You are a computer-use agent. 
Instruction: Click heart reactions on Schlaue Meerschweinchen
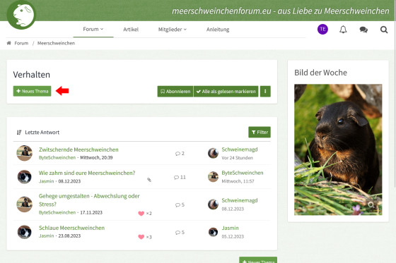[145, 237]
